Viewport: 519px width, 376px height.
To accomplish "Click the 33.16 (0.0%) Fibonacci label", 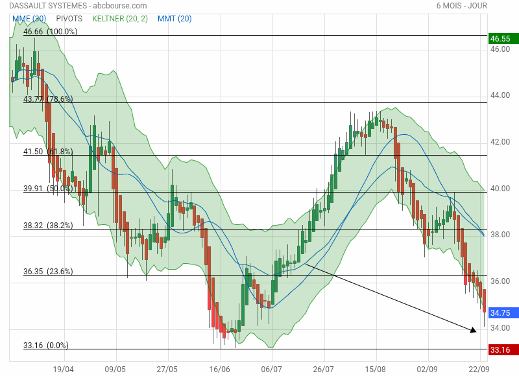I will (46, 346).
